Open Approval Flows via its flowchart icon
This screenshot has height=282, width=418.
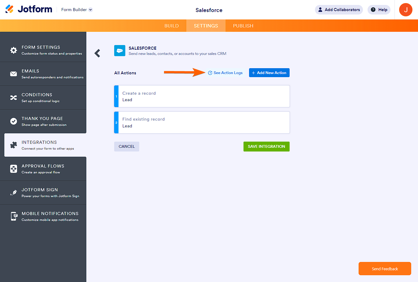[x=14, y=169]
